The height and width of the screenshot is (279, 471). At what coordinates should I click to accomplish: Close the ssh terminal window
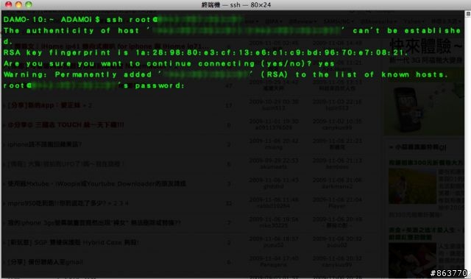click(8, 4)
